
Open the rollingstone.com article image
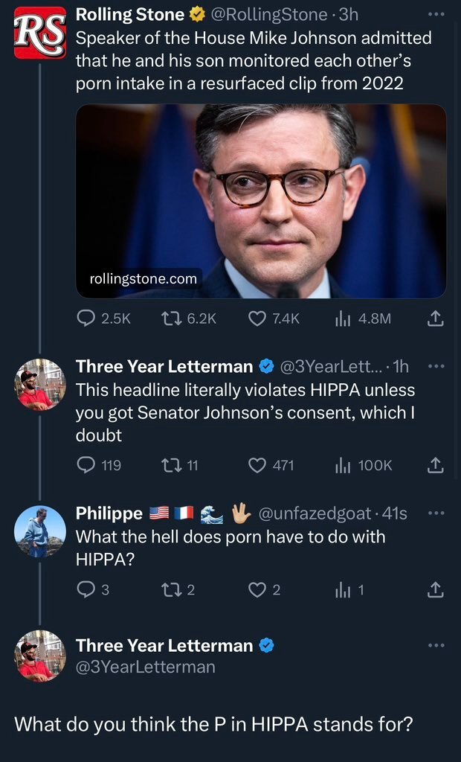(261, 201)
